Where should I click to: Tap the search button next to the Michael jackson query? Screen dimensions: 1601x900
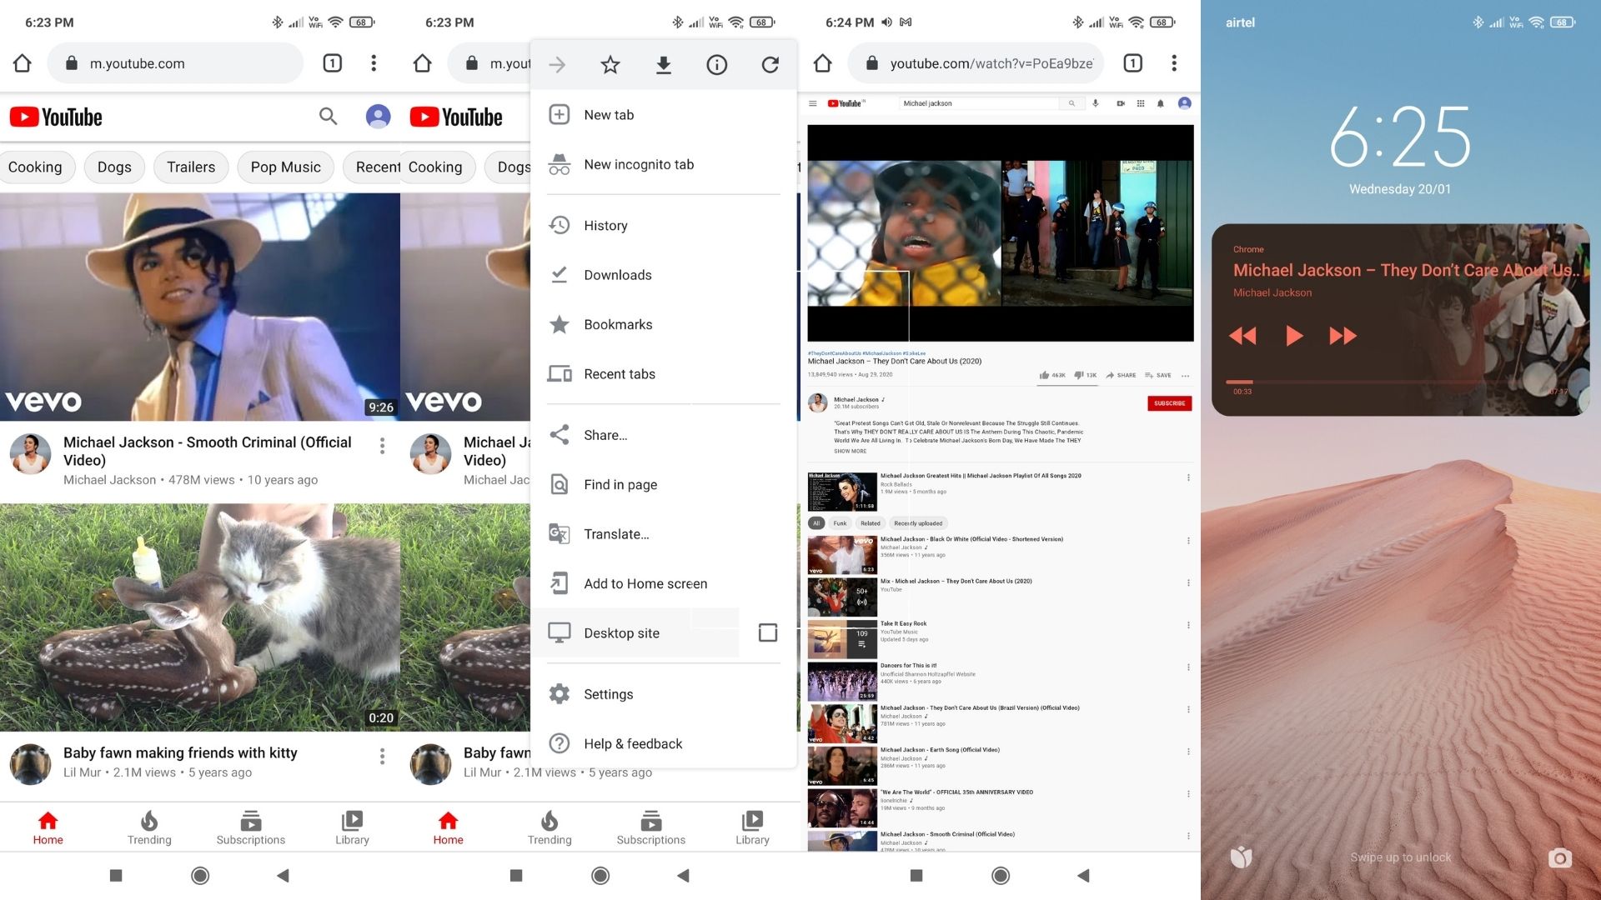pyautogui.click(x=1072, y=103)
